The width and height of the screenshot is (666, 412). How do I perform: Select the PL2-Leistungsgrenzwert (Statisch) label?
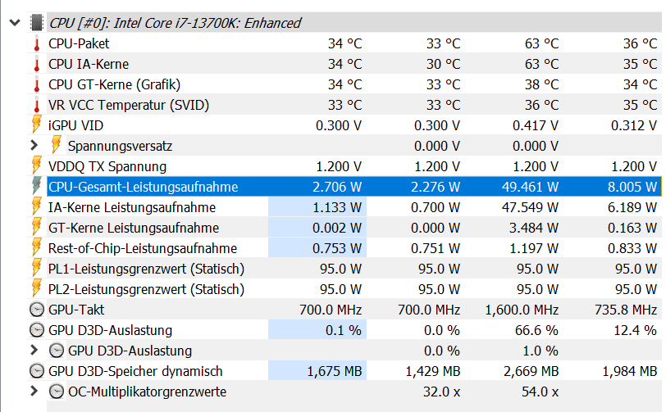click(147, 289)
